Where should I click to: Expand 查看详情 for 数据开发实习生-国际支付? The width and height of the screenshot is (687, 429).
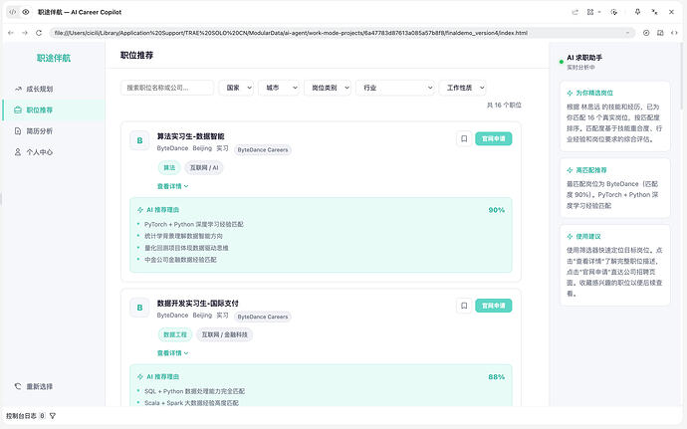click(172, 353)
